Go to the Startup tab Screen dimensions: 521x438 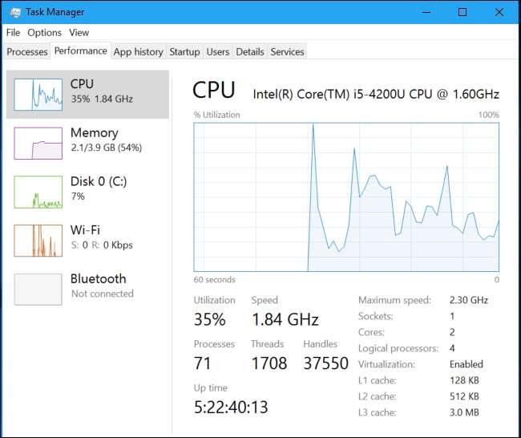click(x=184, y=52)
